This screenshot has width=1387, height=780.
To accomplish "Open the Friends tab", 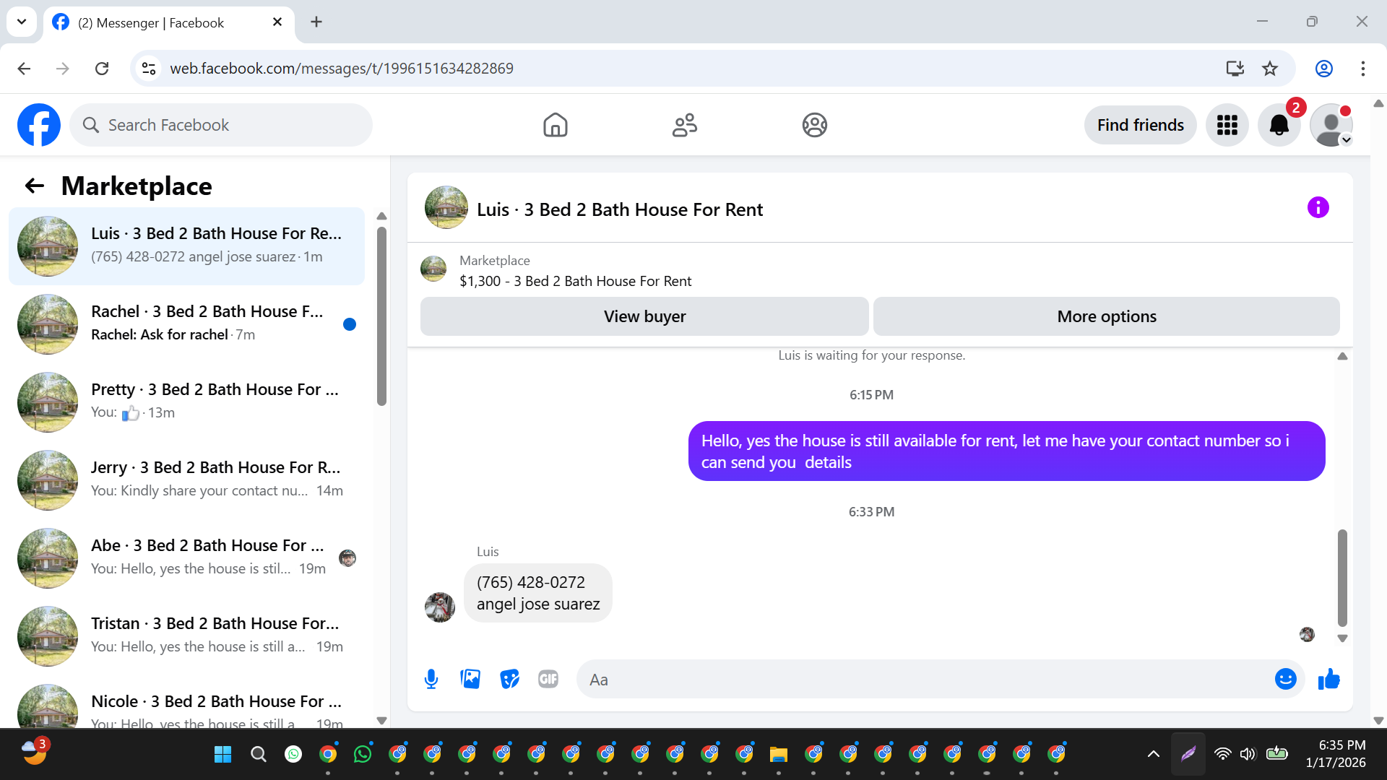I will tap(684, 126).
